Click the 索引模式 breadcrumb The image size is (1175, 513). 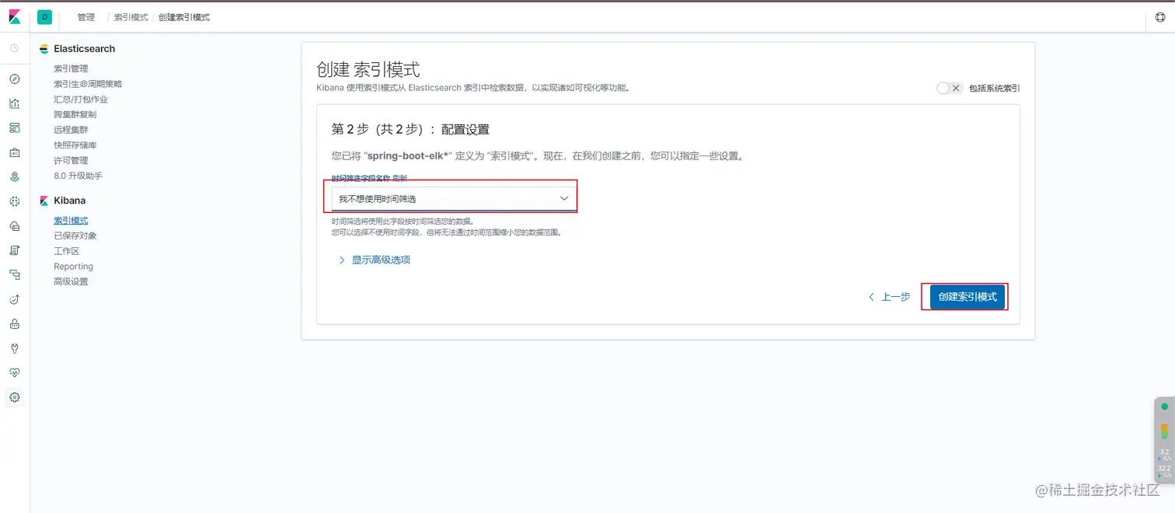click(x=131, y=17)
